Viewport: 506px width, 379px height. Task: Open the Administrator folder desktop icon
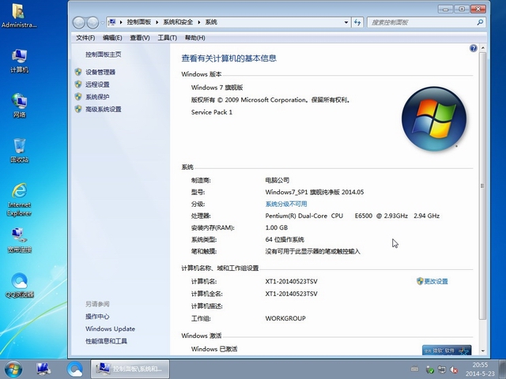coord(19,15)
